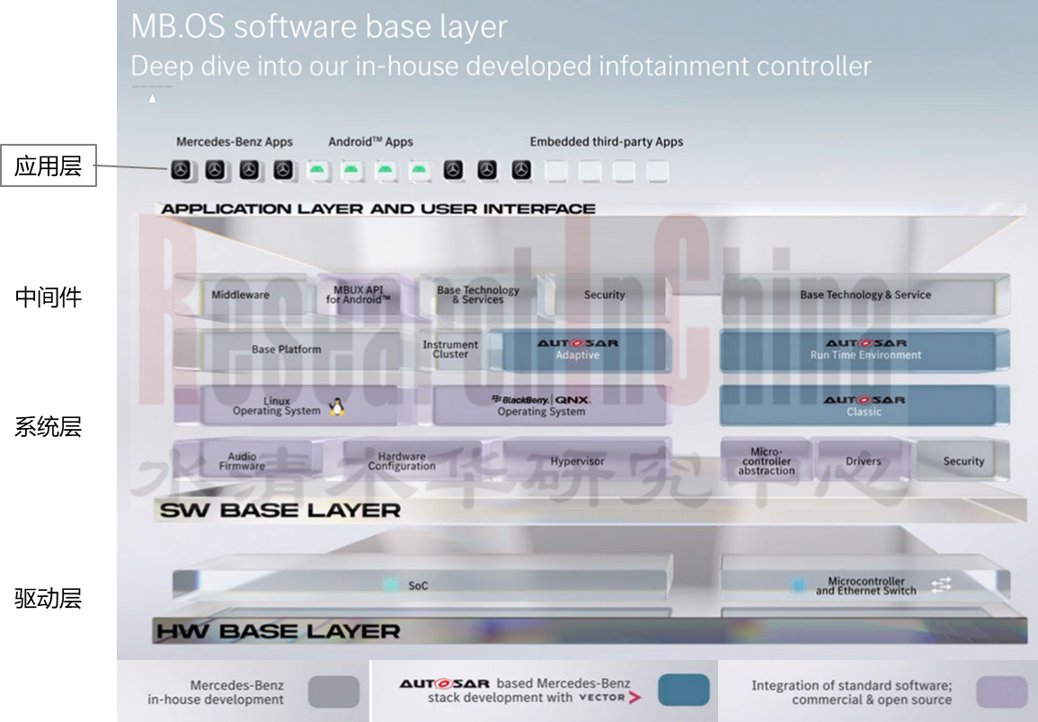The width and height of the screenshot is (1038, 722).
Task: Click the blue AUTOSAR-based stack swatch
Action: tap(683, 690)
